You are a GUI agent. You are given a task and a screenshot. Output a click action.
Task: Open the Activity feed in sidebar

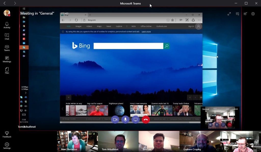(x=7, y=25)
